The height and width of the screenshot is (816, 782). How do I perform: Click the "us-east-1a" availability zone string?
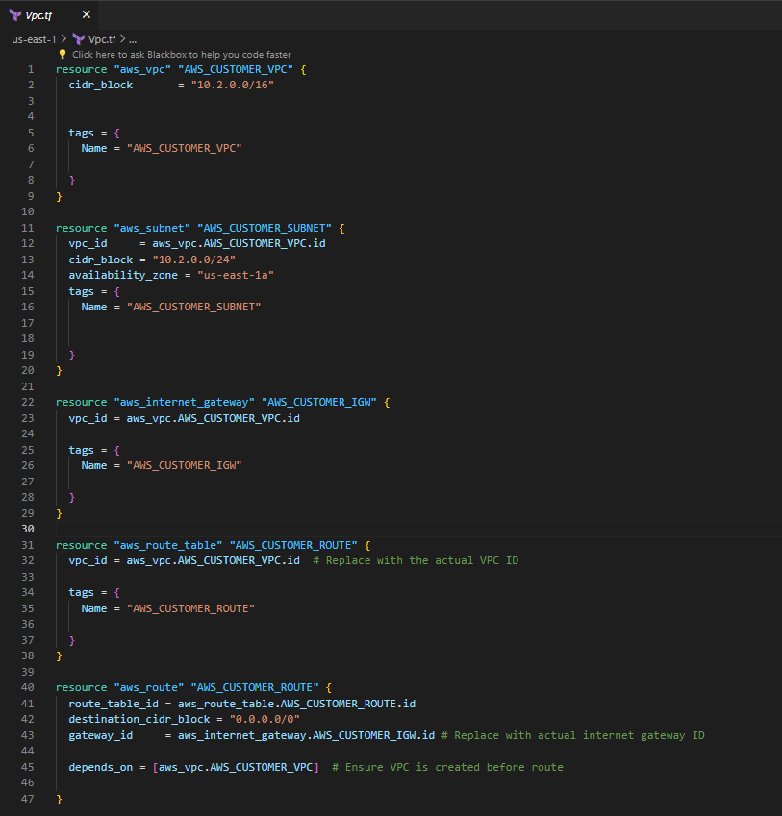click(236, 275)
